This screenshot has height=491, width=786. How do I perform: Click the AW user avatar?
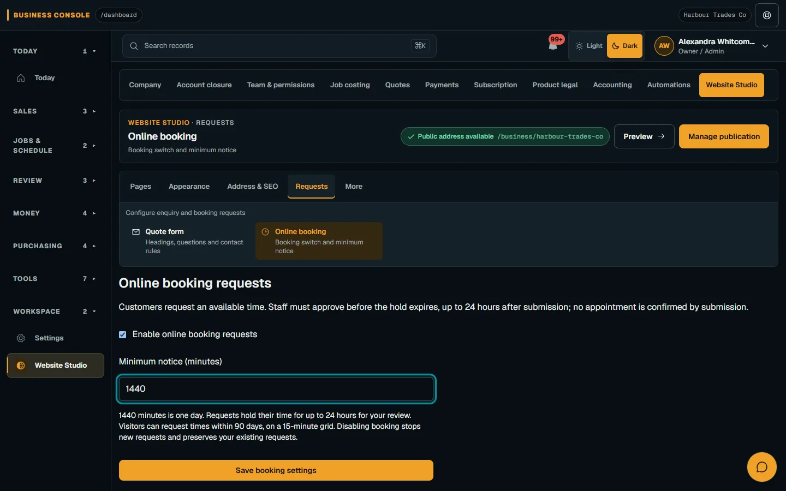click(x=664, y=46)
